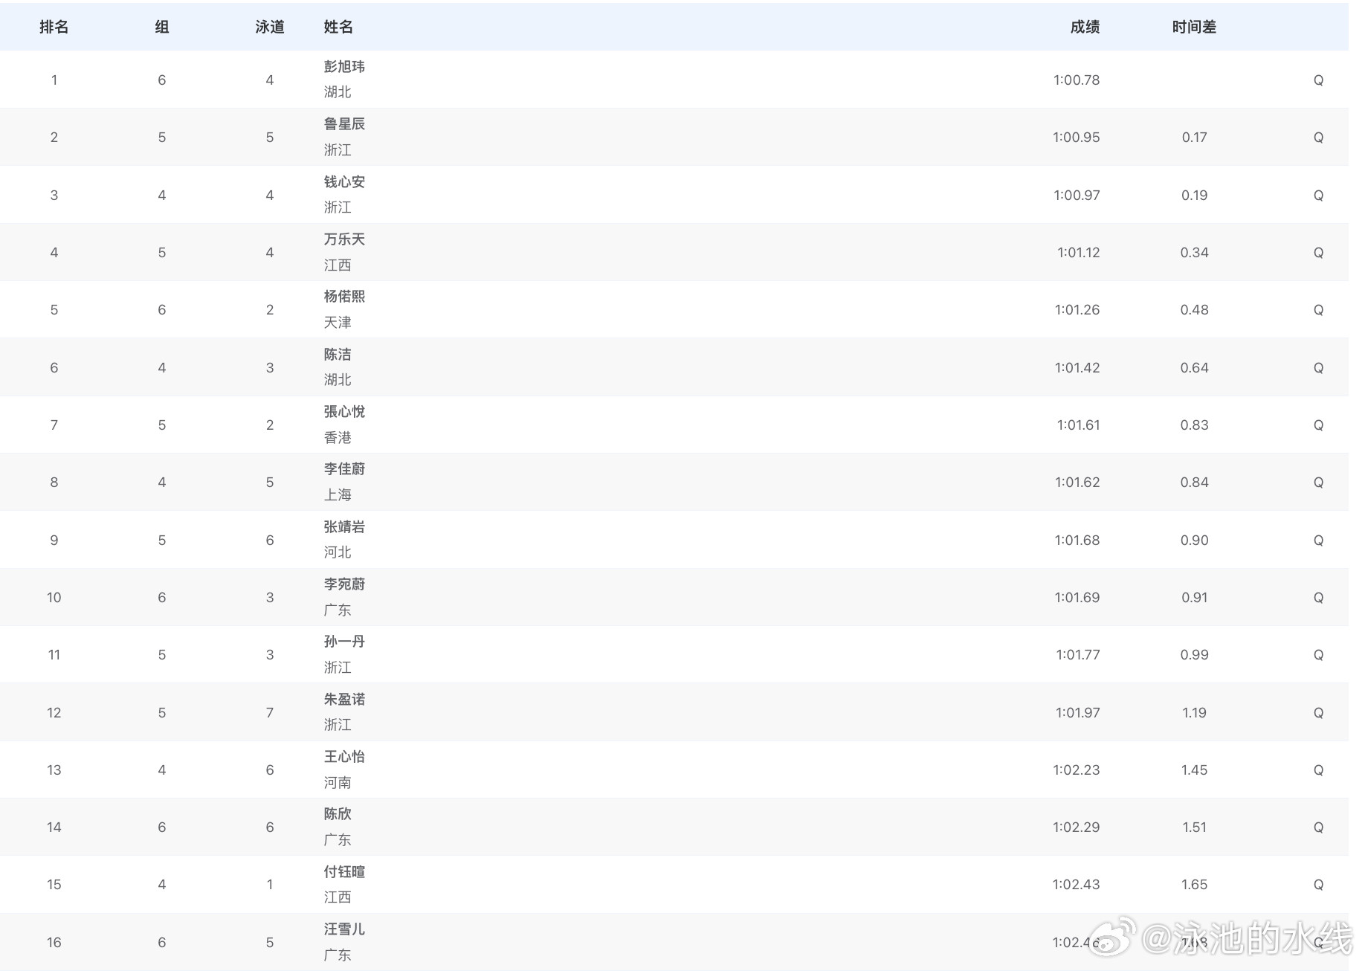The width and height of the screenshot is (1365, 971).
Task: Click the 组 column header
Action: [x=161, y=27]
